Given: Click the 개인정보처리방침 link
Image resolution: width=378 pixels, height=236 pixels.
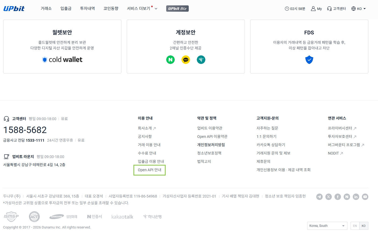Looking at the screenshot, I should pos(211,145).
